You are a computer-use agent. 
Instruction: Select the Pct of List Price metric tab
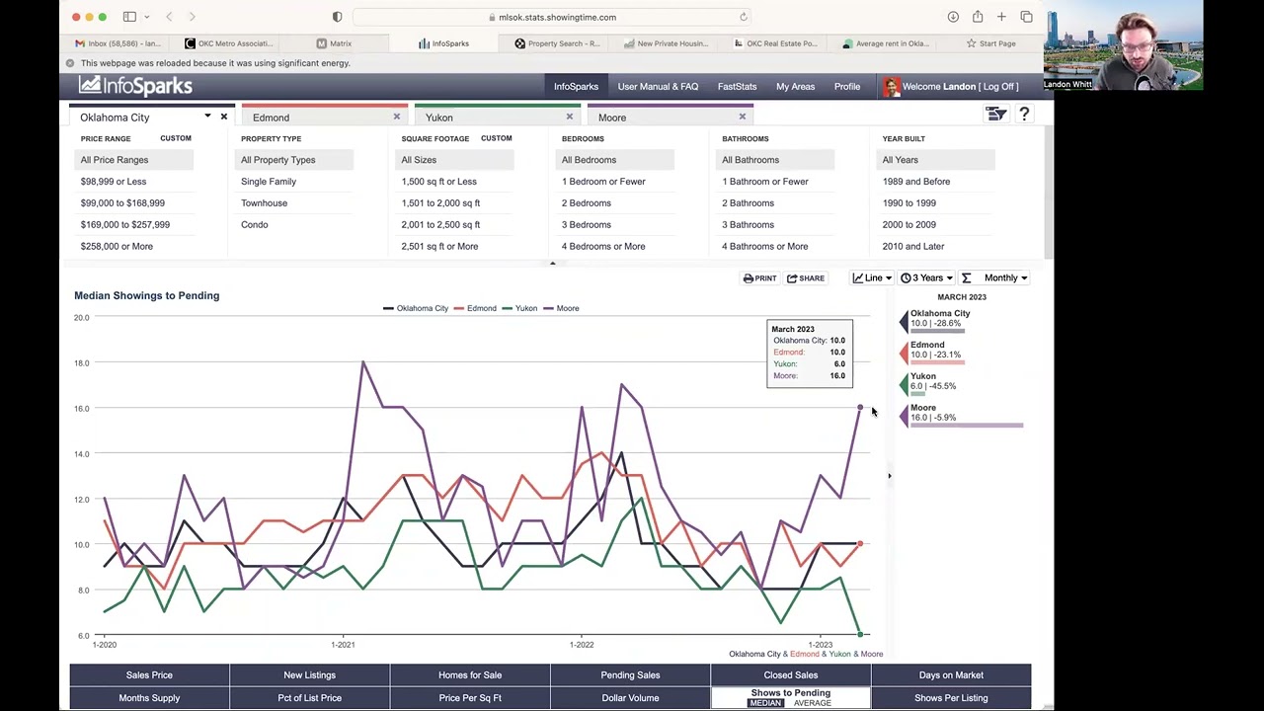309,698
